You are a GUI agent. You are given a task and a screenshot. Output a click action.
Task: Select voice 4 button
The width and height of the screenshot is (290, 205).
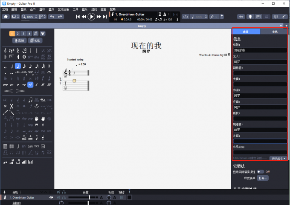pyautogui.click(x=29, y=34)
